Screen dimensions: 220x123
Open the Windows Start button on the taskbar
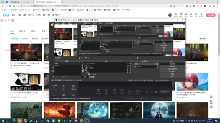point(3,121)
